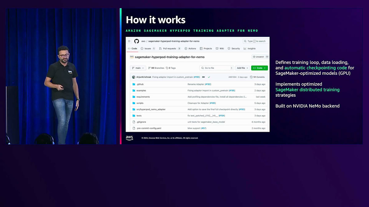Click the magnifier icon in the top search box
Screen dimensions: 369x207
pos(245,41)
